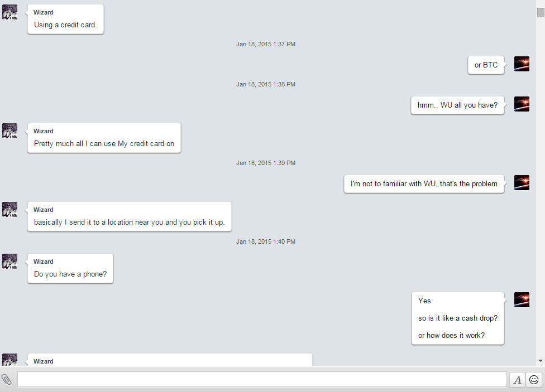Focus the message input field
The width and height of the screenshot is (545, 392).
(262, 379)
